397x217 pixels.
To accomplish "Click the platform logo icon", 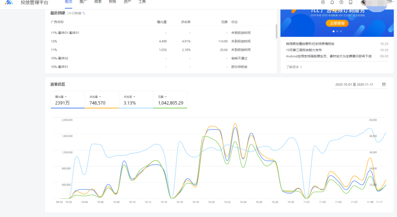I will [x=9, y=2].
